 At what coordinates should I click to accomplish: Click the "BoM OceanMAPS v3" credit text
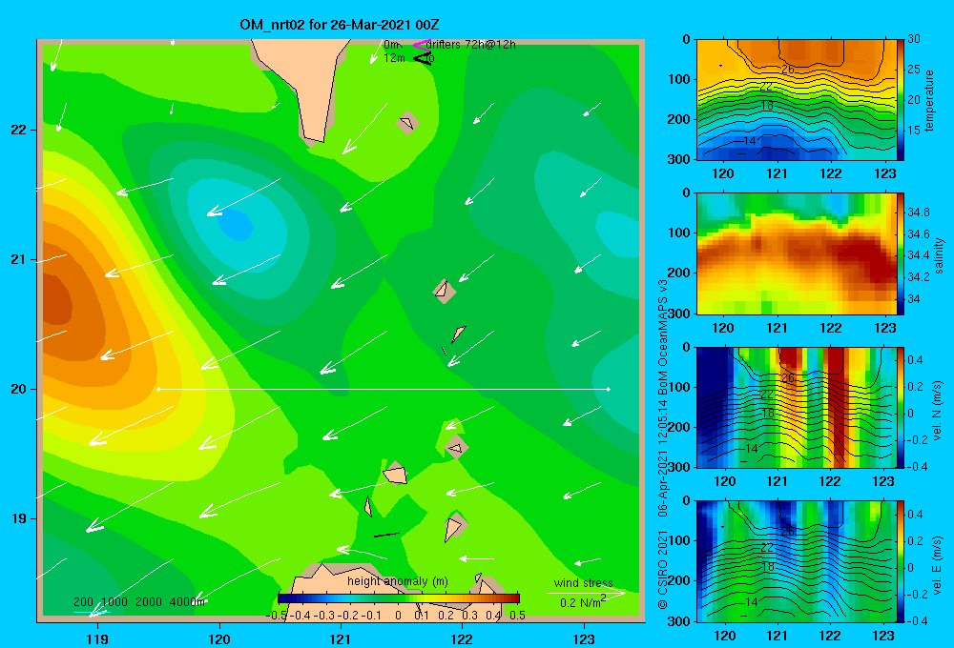pyautogui.click(x=663, y=337)
